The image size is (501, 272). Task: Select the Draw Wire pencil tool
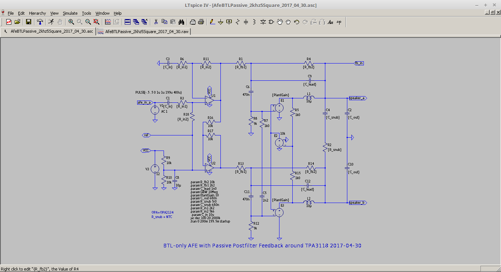click(x=212, y=22)
